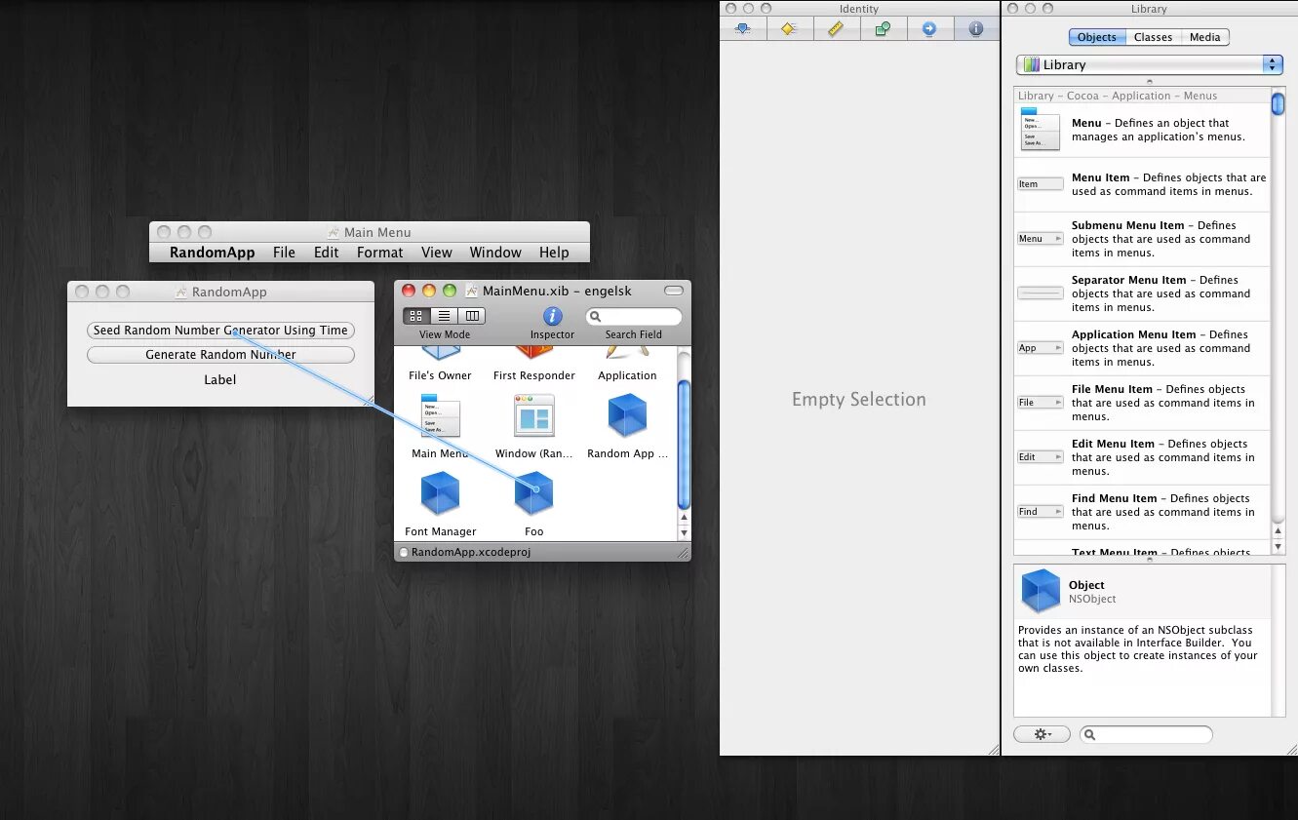Open the Identity inspector info tab
The image size is (1298, 820).
976,29
